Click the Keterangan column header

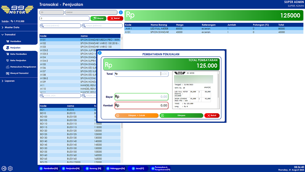208,25
